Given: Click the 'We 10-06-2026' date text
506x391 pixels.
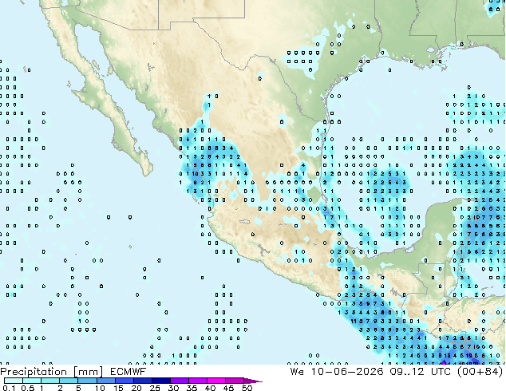Looking at the screenshot, I should tap(337, 372).
